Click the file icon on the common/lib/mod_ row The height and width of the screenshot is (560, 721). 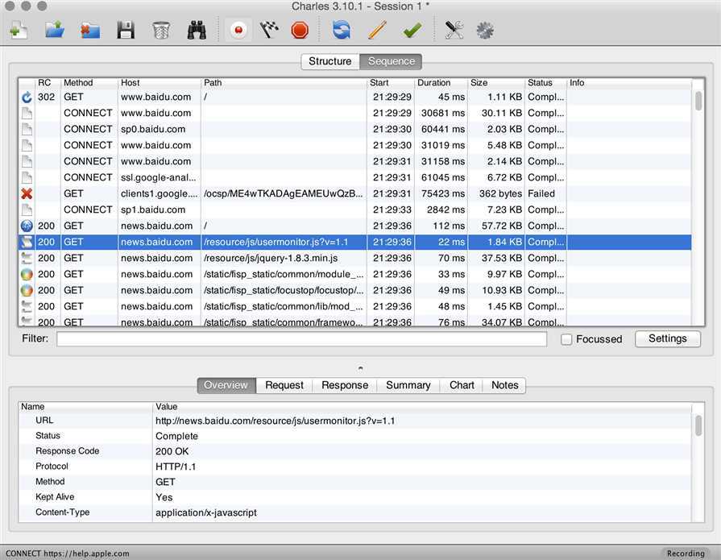(27, 306)
